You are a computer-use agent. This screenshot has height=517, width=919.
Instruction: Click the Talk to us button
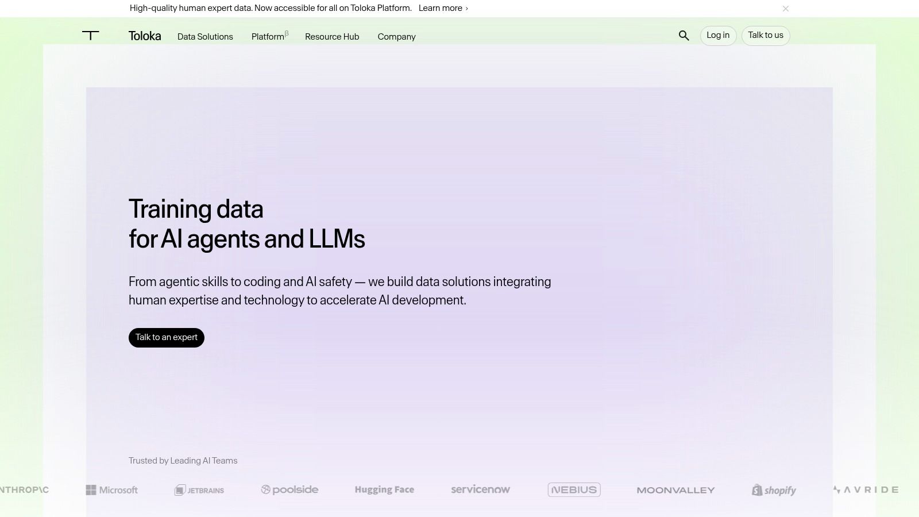(x=766, y=36)
